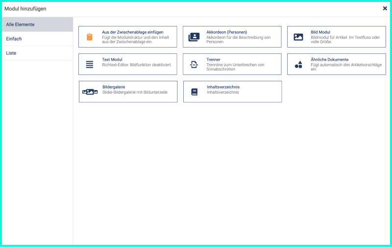Choose the 'Bildergalerie' title

pyautogui.click(x=114, y=87)
